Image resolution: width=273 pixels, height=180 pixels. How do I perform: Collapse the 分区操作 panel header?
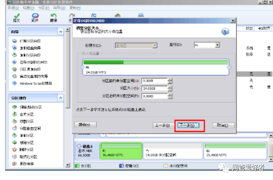click(x=61, y=98)
